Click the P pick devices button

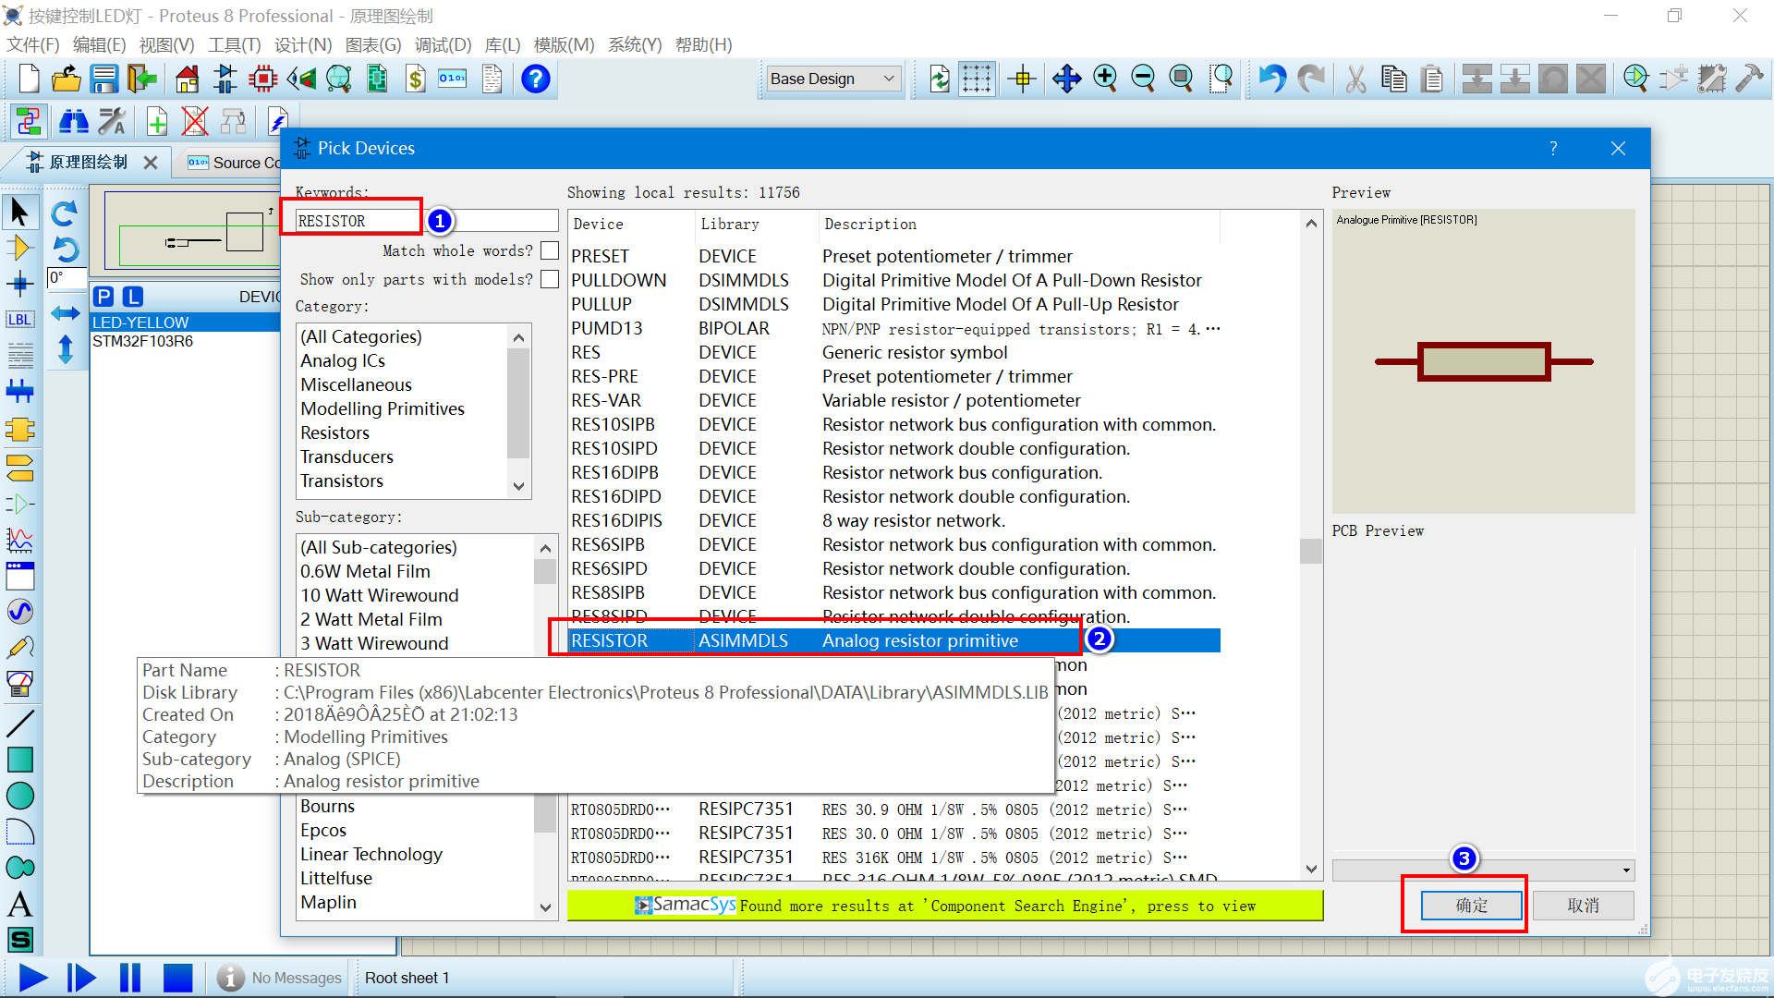103,297
